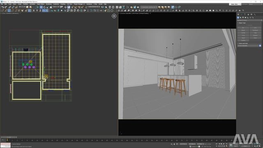Viewport: 263px width, 148px height.
Task: Toggle the Selection Lock in status bar
Action: coord(174,144)
